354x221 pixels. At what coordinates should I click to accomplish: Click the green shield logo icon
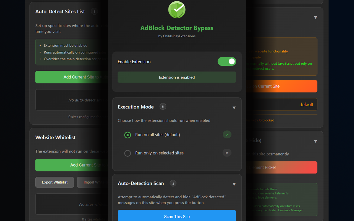(177, 9)
